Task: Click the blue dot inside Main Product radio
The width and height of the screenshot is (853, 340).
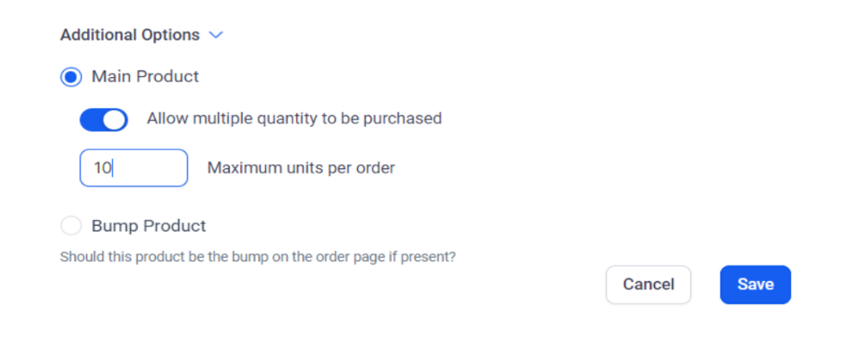Action: click(x=71, y=77)
